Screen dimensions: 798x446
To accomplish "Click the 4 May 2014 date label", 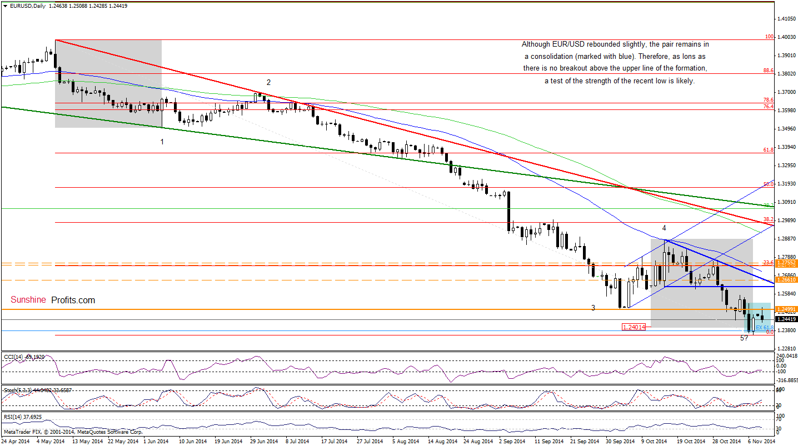I will coord(51,441).
